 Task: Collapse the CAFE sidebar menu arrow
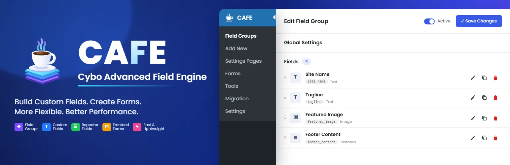(x=274, y=17)
